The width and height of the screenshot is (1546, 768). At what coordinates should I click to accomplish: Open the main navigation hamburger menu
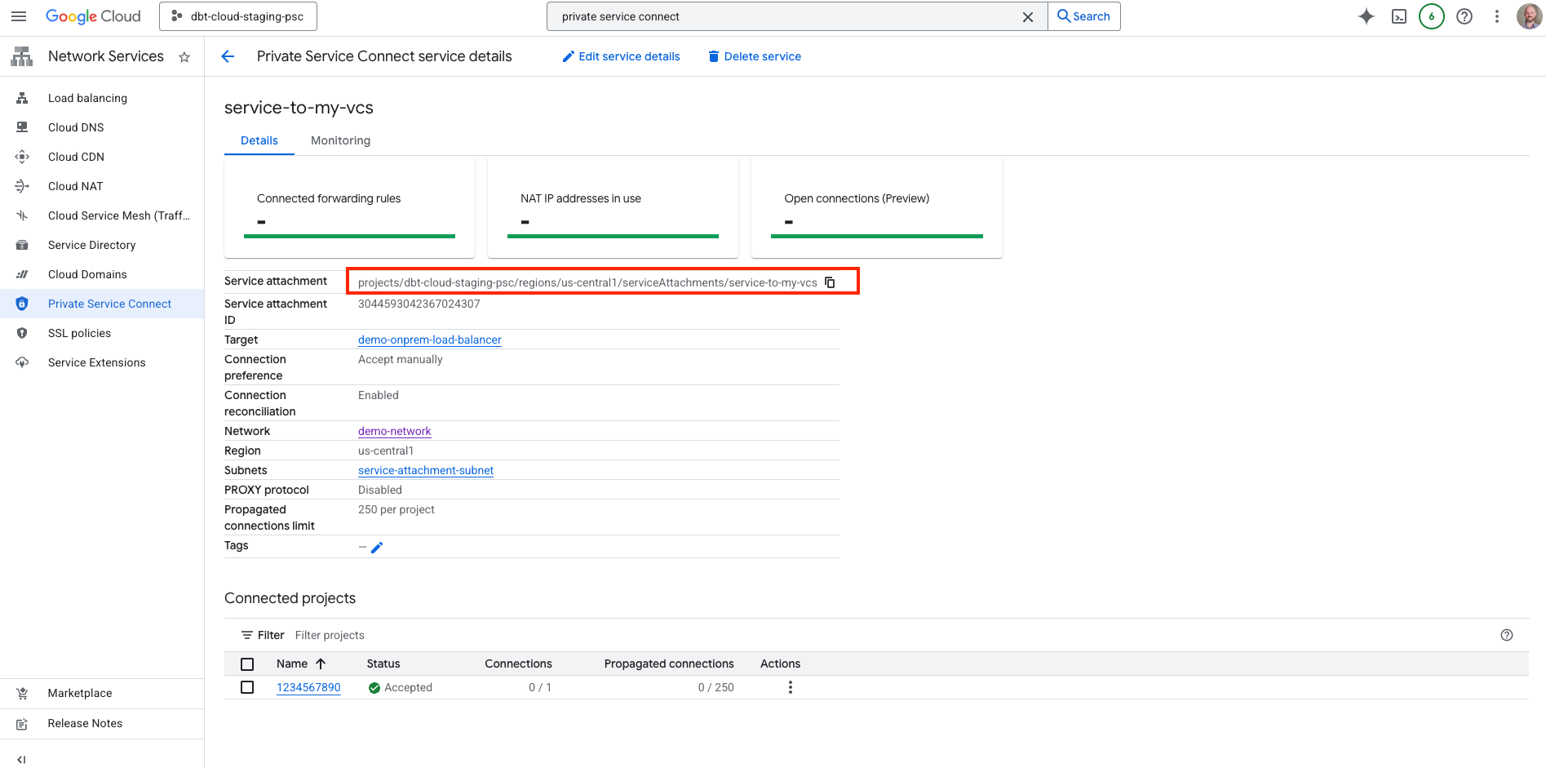point(18,16)
